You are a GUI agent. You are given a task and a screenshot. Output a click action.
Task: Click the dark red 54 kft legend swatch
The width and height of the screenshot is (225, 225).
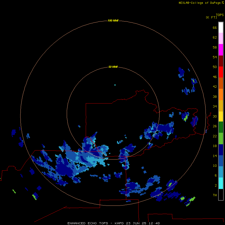221,61
